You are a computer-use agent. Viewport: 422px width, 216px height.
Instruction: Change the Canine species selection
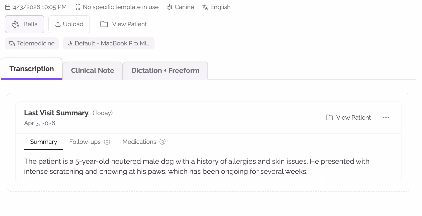pyautogui.click(x=184, y=7)
